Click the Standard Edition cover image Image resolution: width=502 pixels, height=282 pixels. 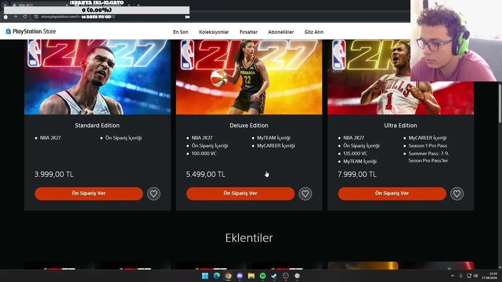[x=98, y=77]
